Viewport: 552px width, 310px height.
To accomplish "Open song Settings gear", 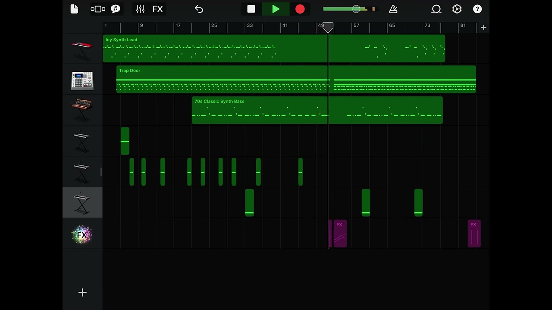I will click(457, 9).
